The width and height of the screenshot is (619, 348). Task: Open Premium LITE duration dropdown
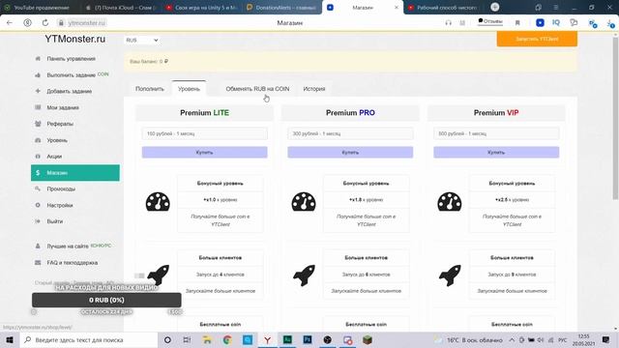204,133
